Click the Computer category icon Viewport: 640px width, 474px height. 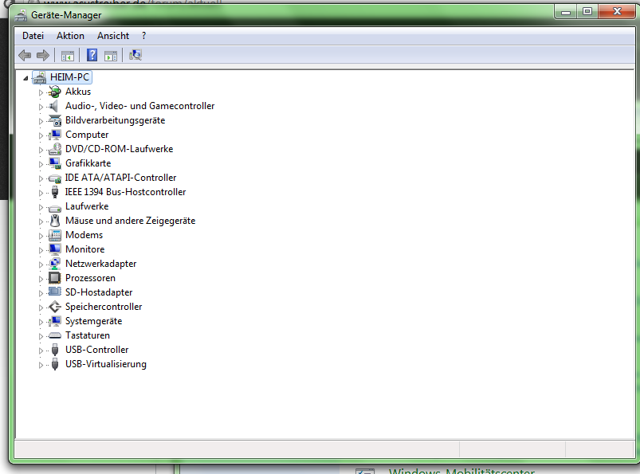click(55, 135)
